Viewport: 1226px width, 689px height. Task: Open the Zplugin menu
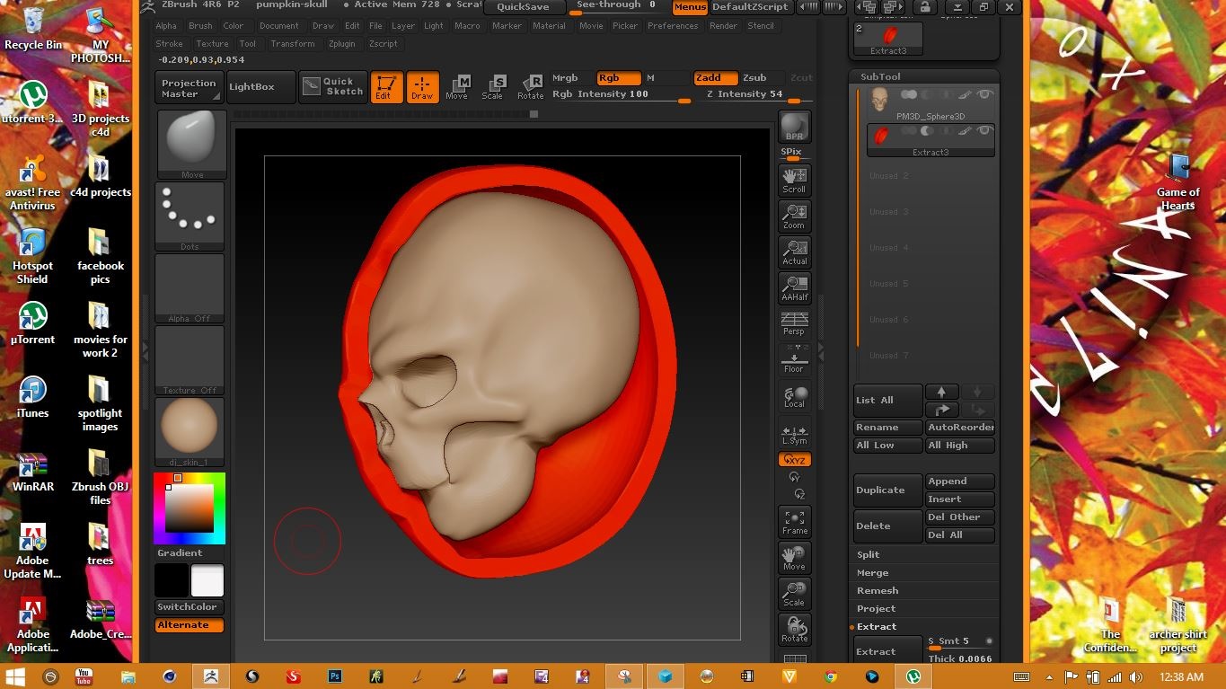341,43
